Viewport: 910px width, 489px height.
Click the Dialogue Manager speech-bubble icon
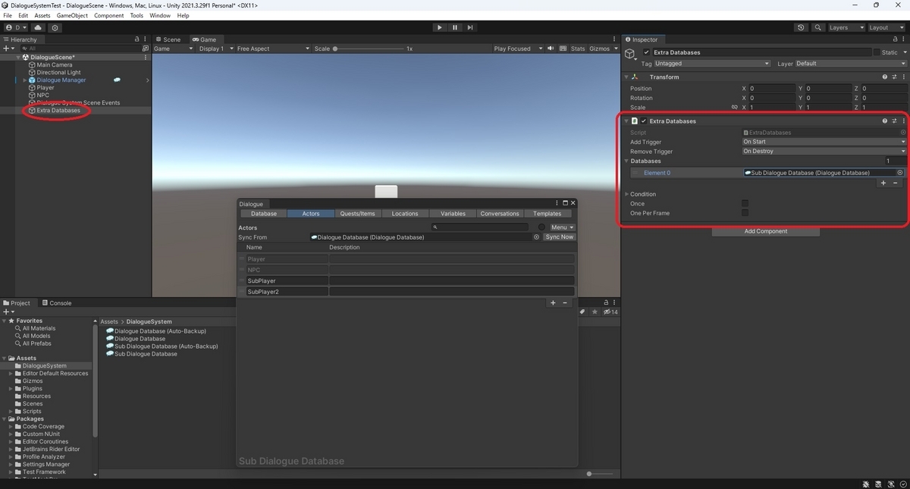click(x=117, y=80)
